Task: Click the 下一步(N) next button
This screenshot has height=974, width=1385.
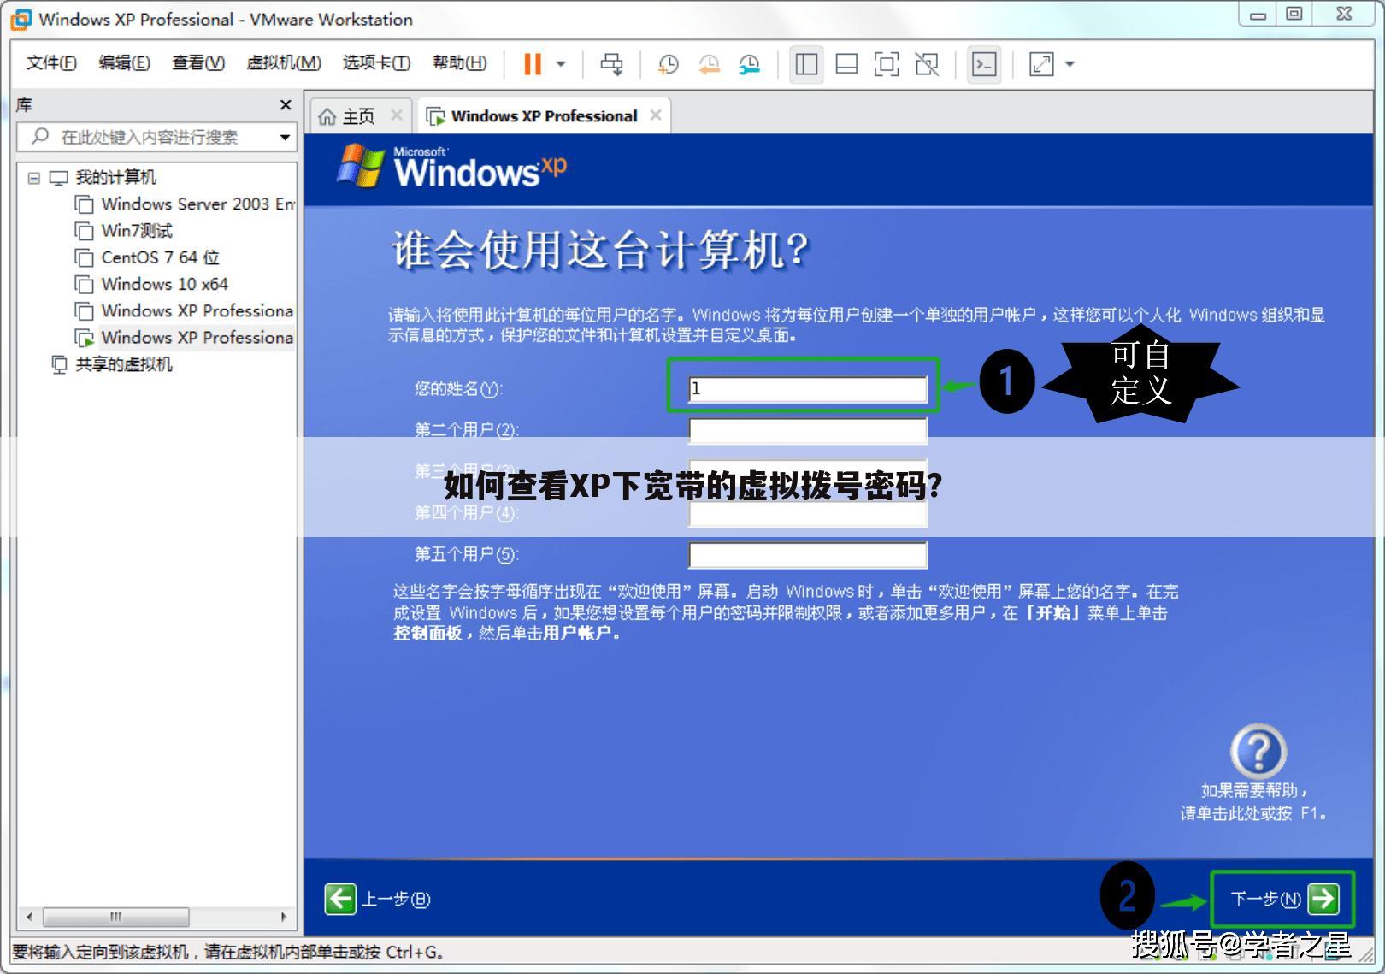Action: point(1283,899)
